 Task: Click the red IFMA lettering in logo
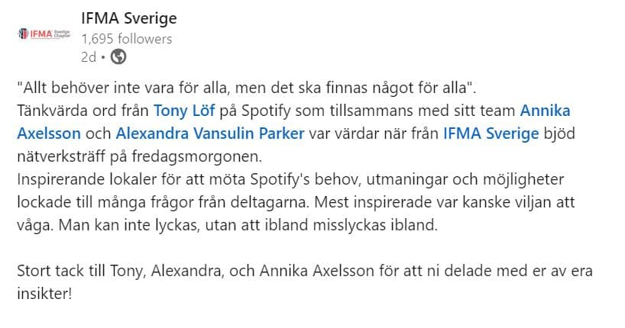click(41, 34)
